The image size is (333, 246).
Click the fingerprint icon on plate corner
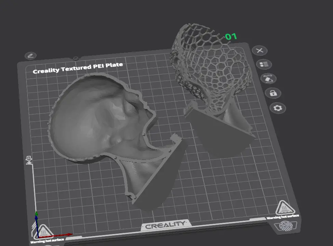pos(286,226)
